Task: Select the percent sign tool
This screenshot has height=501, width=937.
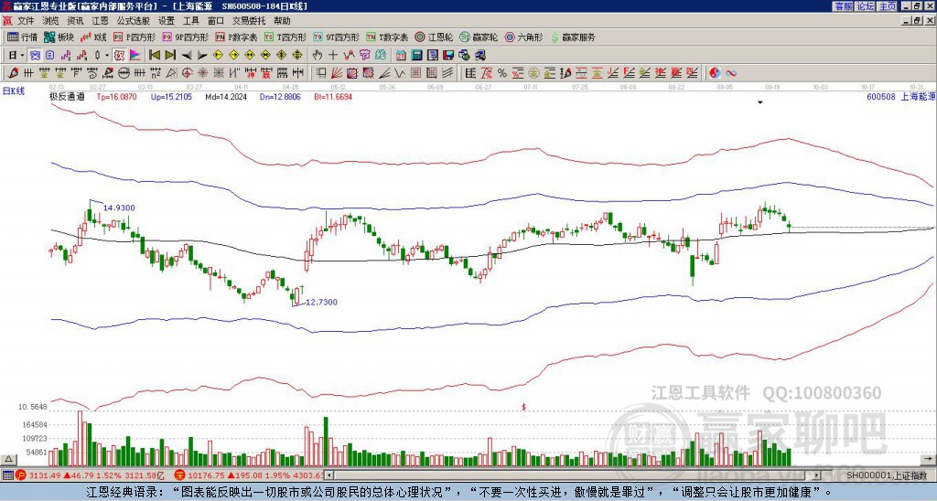Action: click(502, 73)
